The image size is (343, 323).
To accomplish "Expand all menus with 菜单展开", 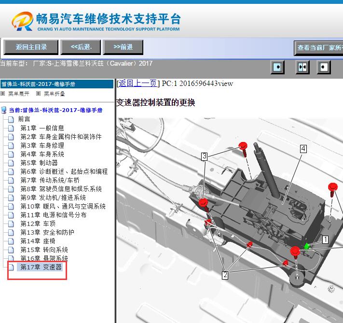I will [19, 94].
